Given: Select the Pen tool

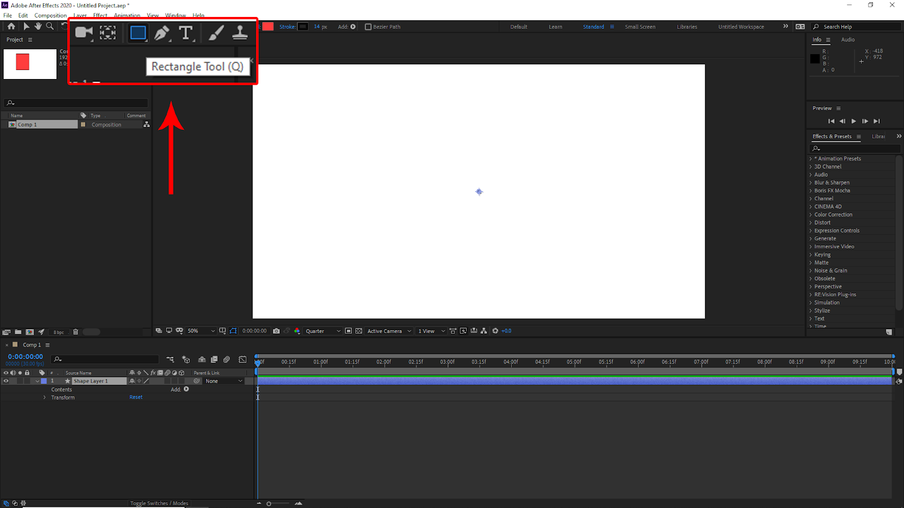Looking at the screenshot, I should tap(162, 33).
